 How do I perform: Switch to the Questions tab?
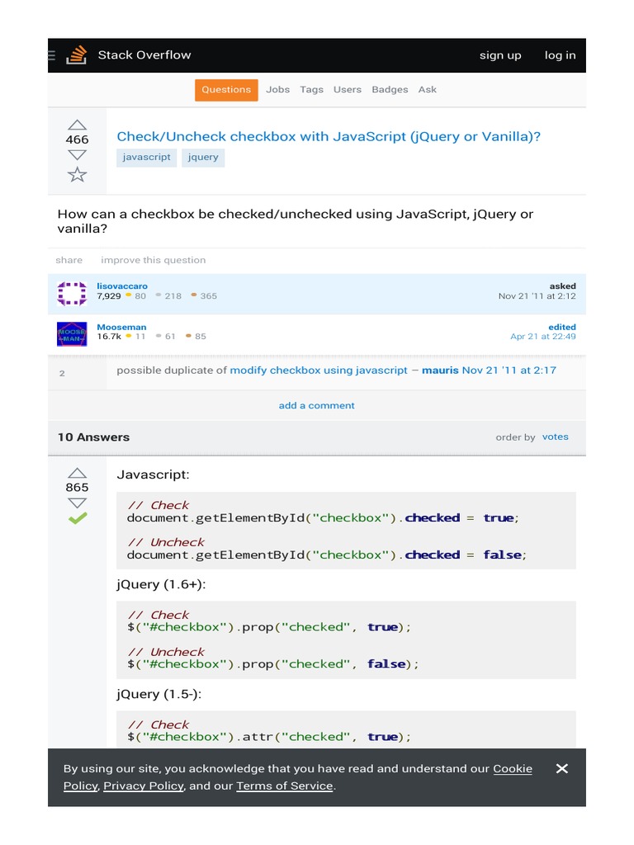pos(226,90)
